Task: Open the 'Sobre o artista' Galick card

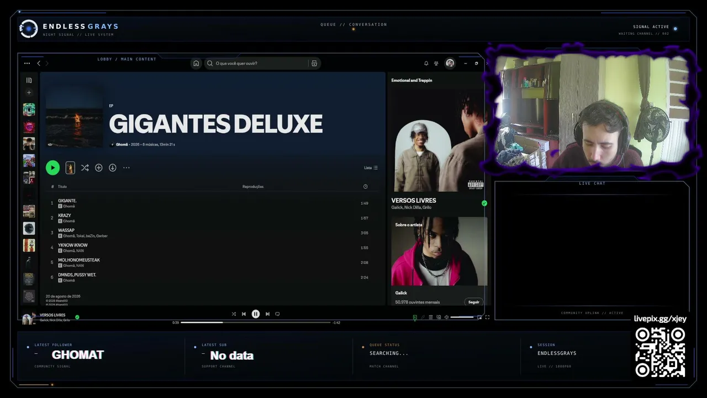Action: pyautogui.click(x=439, y=262)
